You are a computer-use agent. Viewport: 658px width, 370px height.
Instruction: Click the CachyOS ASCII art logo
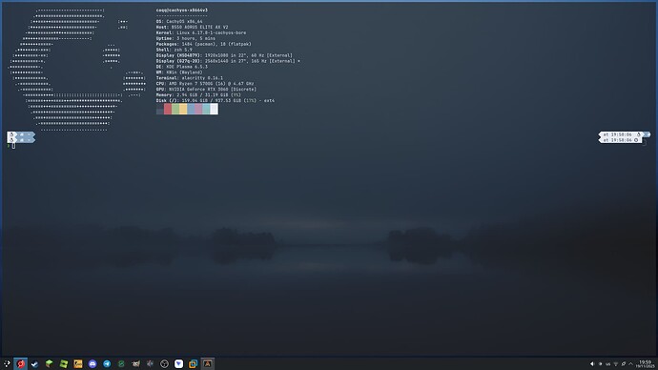point(77,70)
